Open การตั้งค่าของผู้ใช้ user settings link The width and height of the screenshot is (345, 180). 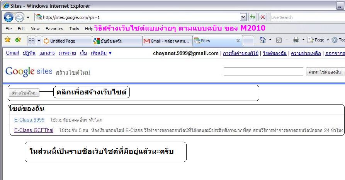(240, 53)
